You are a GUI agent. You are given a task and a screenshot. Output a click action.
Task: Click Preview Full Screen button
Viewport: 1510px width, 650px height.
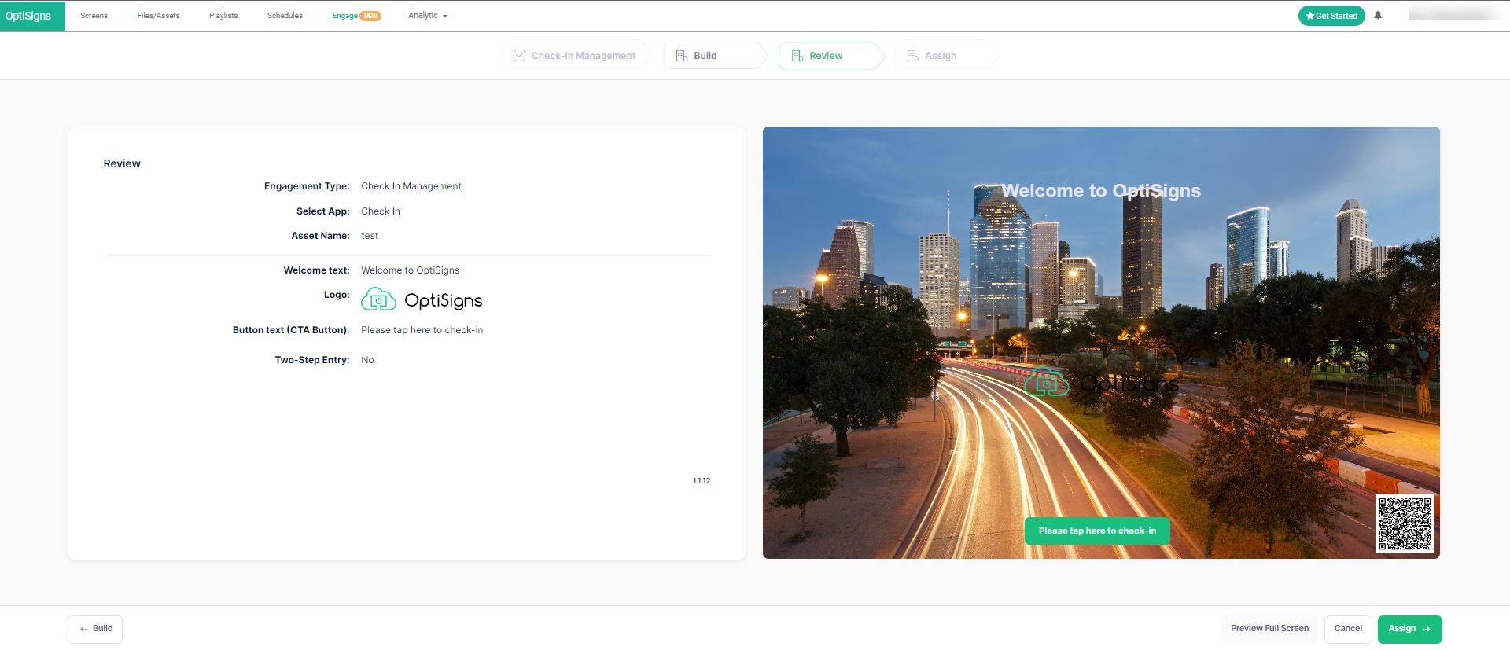pyautogui.click(x=1269, y=629)
